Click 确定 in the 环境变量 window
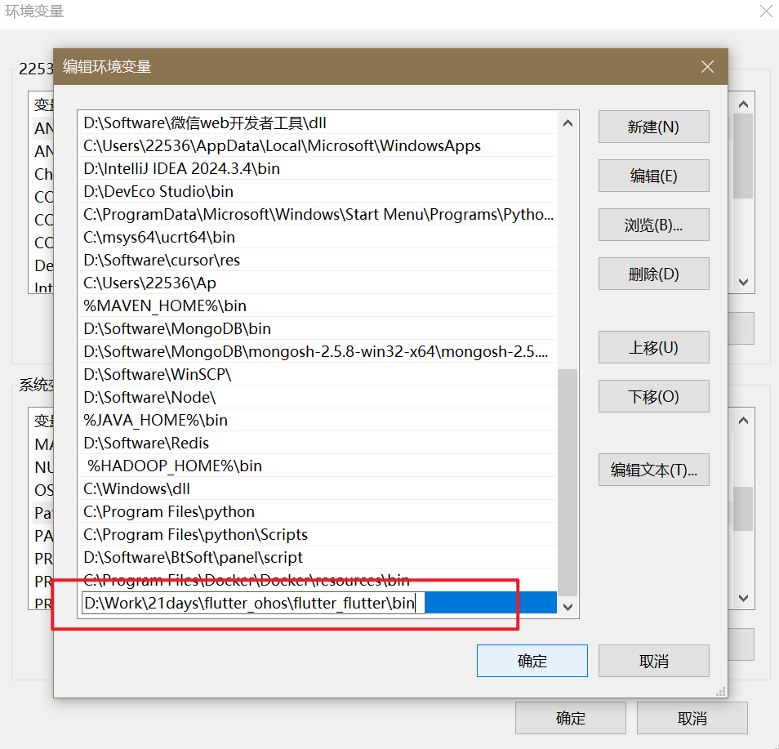Image resolution: width=779 pixels, height=749 pixels. [570, 718]
